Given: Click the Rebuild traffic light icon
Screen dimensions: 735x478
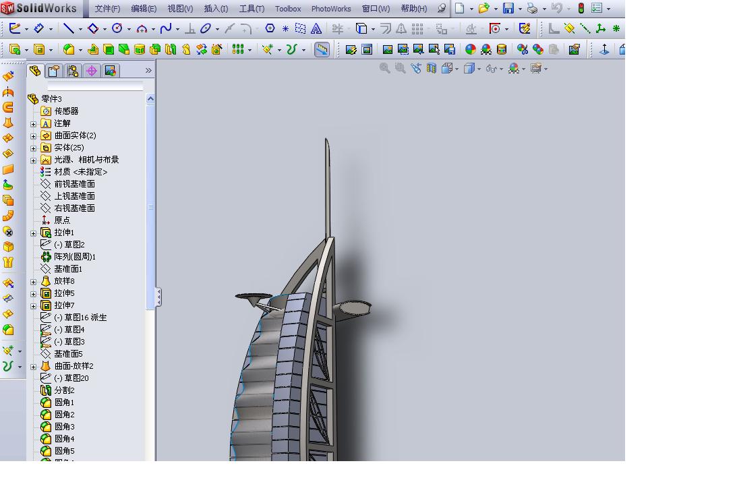Looking at the screenshot, I should coord(581,9).
